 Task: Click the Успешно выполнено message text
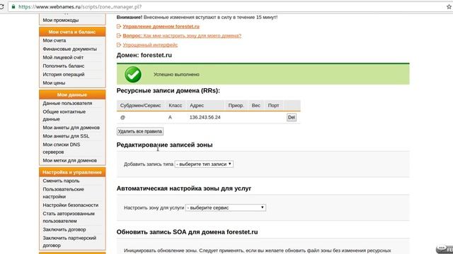(176, 75)
